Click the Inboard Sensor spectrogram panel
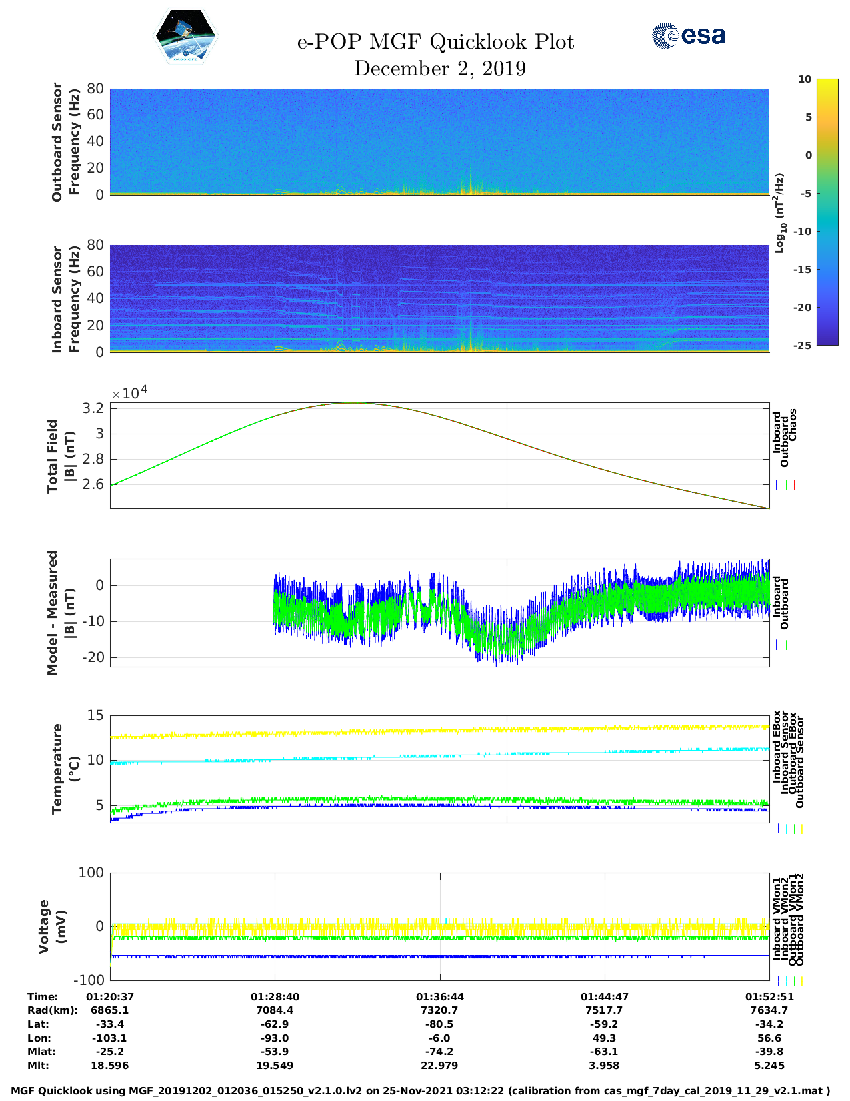Viewport: 850px width, 1101px height. tap(439, 298)
